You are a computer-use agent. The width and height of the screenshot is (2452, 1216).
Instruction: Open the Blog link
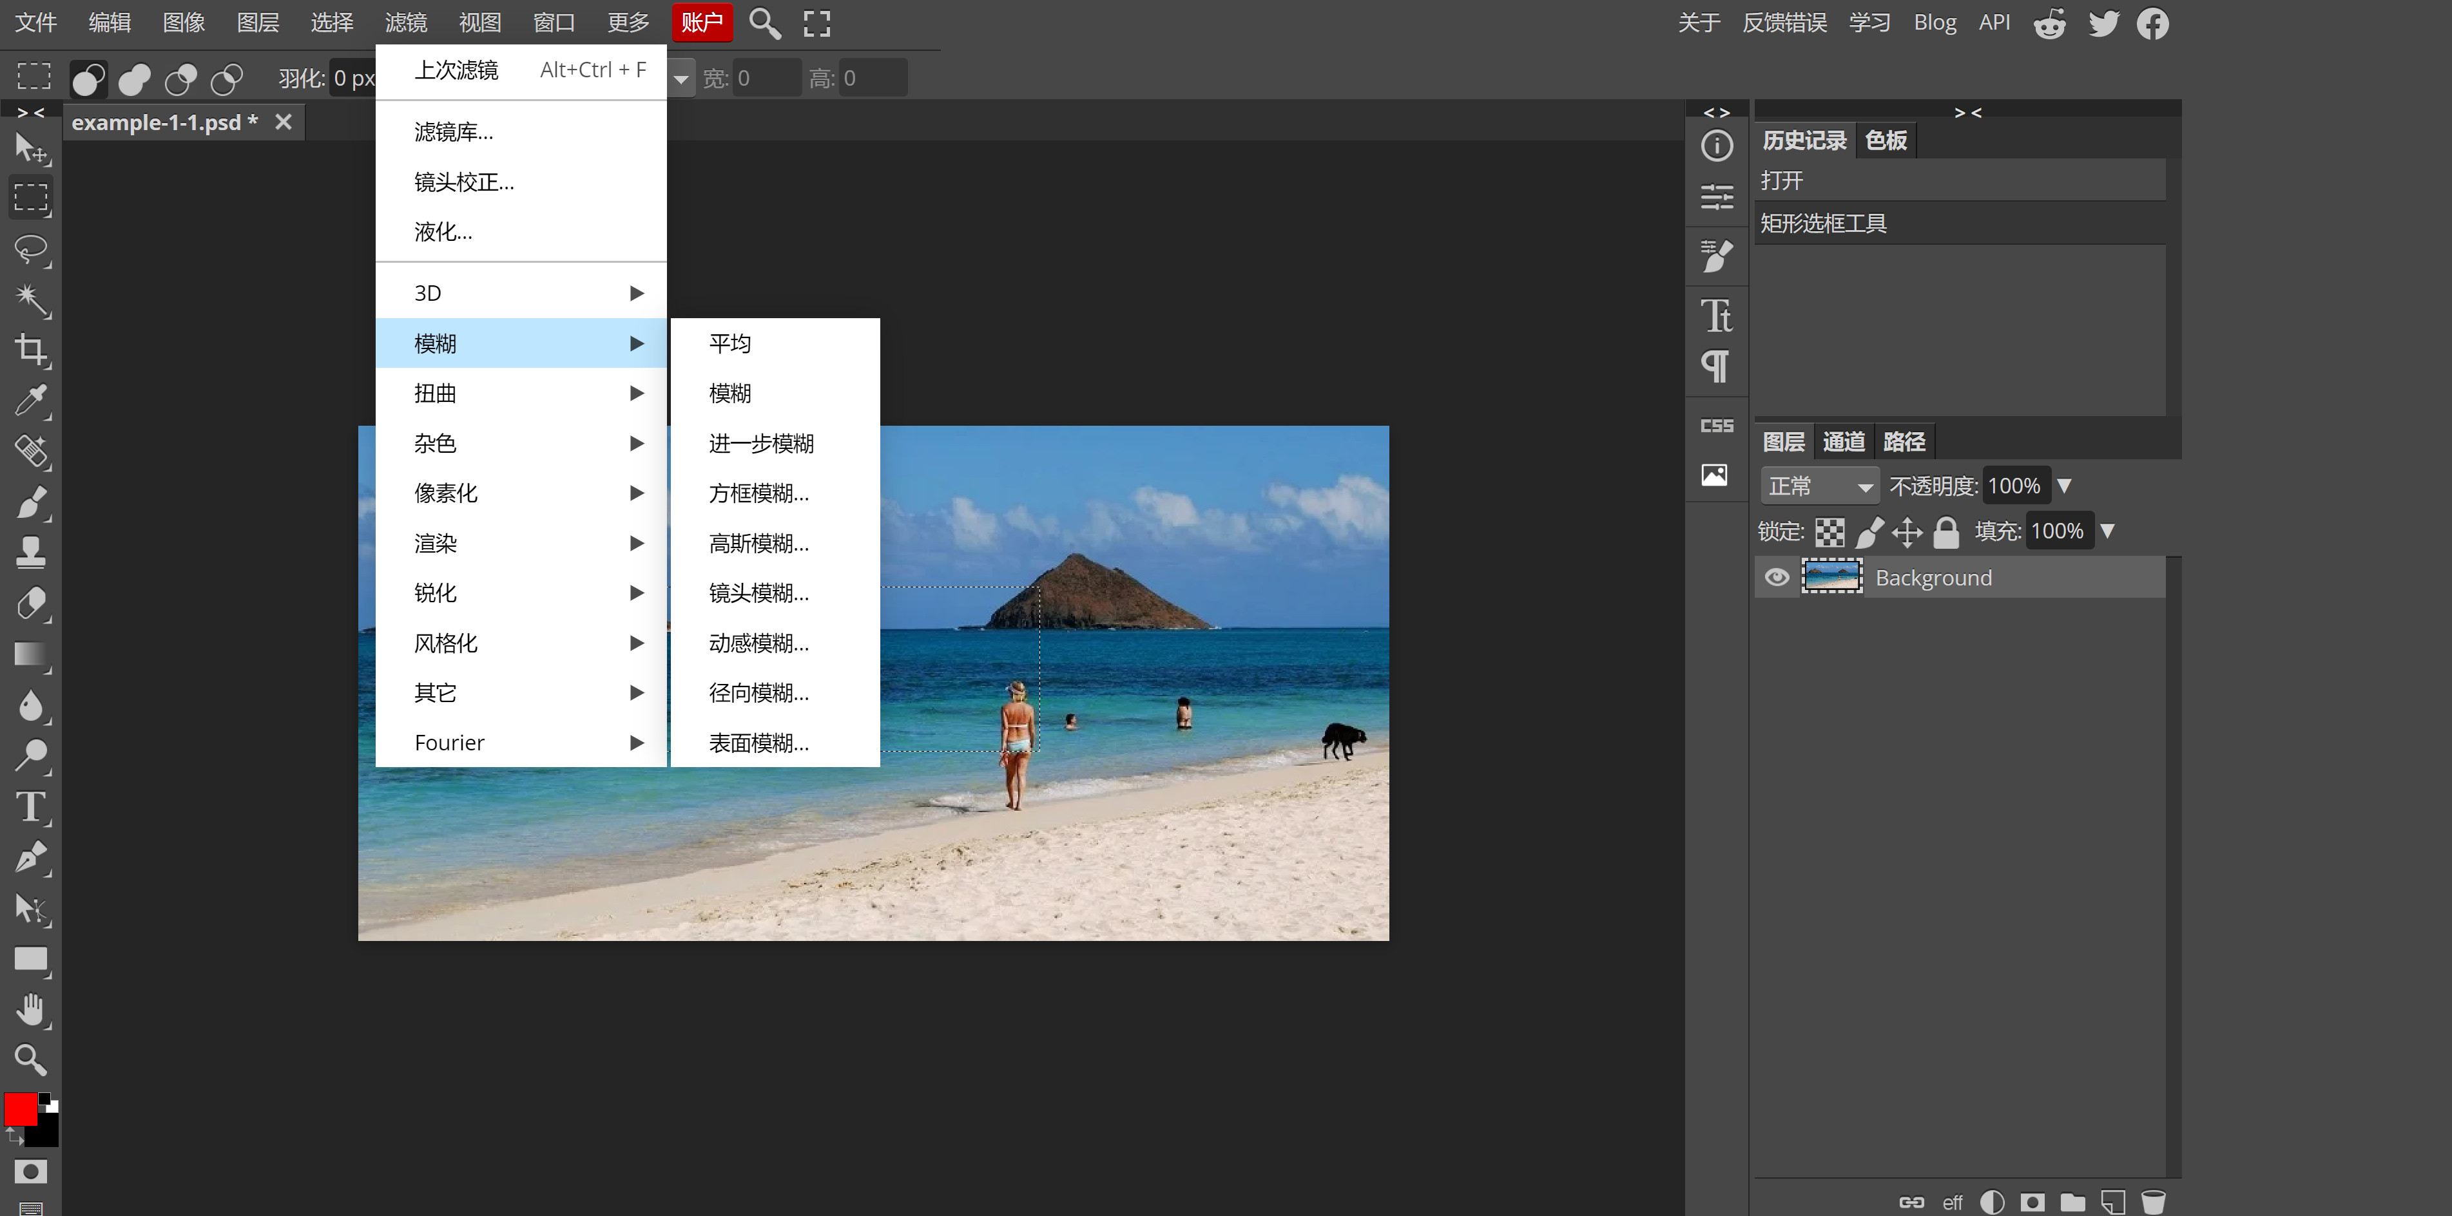tap(1934, 23)
